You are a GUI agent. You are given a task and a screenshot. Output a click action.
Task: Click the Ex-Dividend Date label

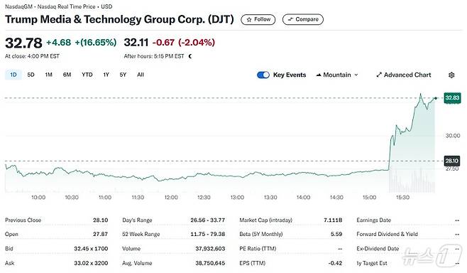(x=378, y=249)
